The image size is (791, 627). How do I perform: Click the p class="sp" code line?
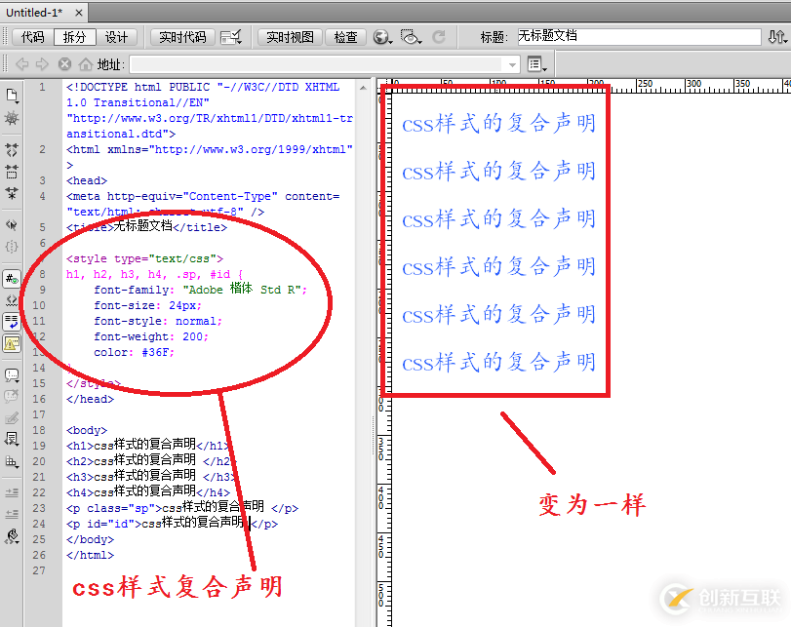coord(182,507)
